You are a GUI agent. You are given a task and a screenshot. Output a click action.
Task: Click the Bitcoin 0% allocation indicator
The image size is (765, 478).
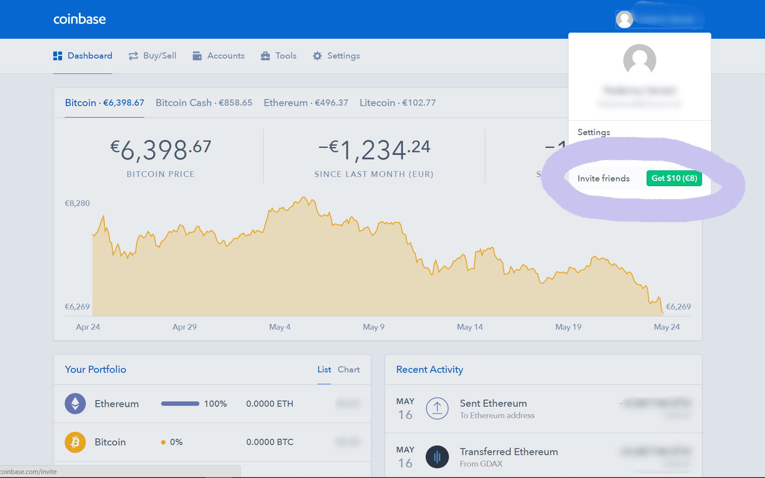point(172,442)
